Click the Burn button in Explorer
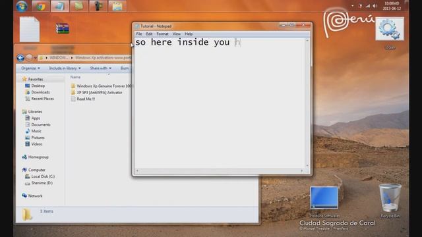The height and width of the screenshot is (237, 422). 125,68
